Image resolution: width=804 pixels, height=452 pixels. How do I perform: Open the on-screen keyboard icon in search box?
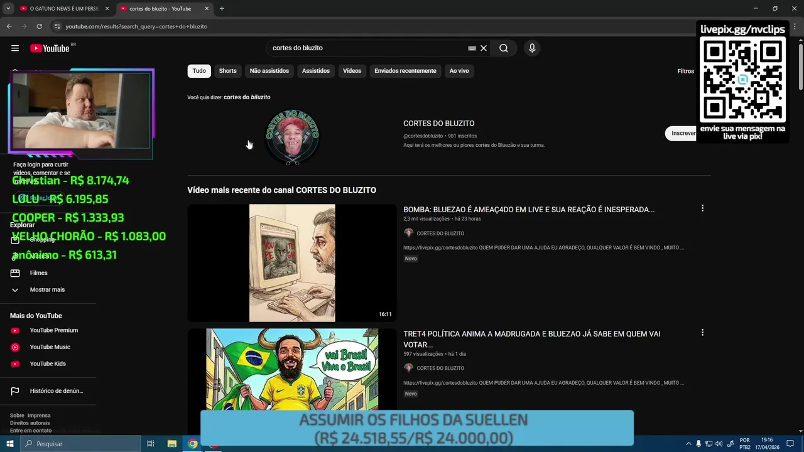pyautogui.click(x=472, y=48)
